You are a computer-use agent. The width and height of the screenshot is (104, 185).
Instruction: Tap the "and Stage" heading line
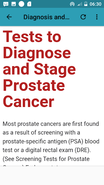[39, 70]
